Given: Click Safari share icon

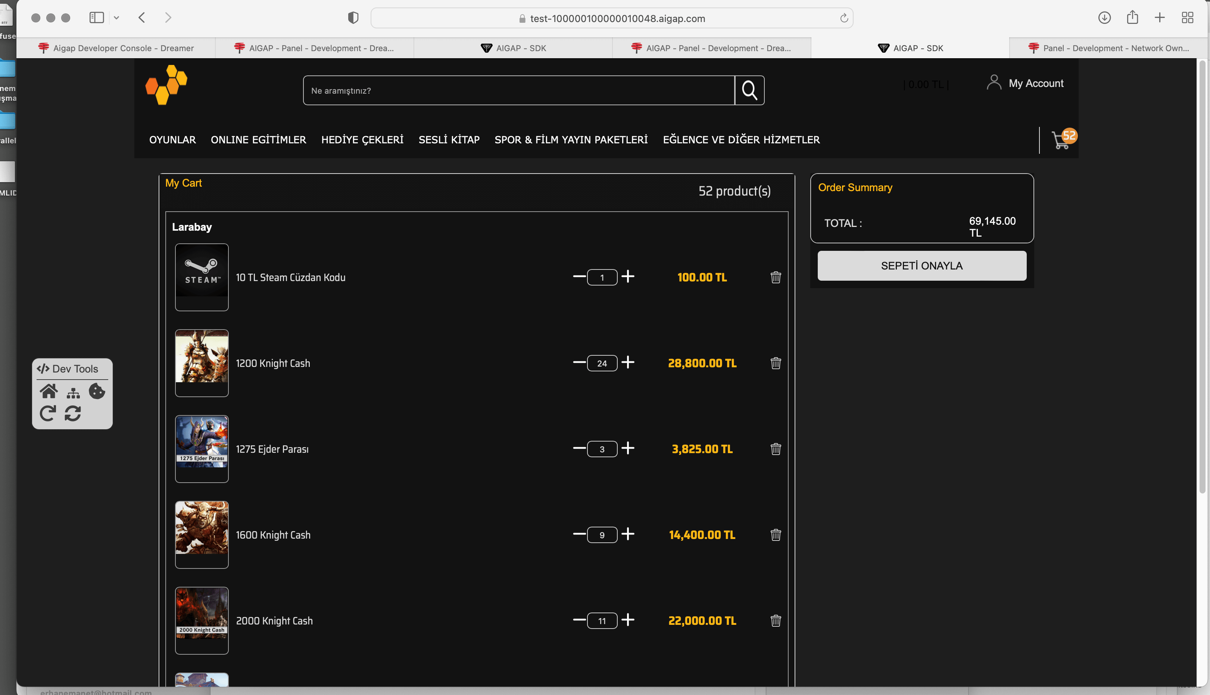Looking at the screenshot, I should (1132, 17).
